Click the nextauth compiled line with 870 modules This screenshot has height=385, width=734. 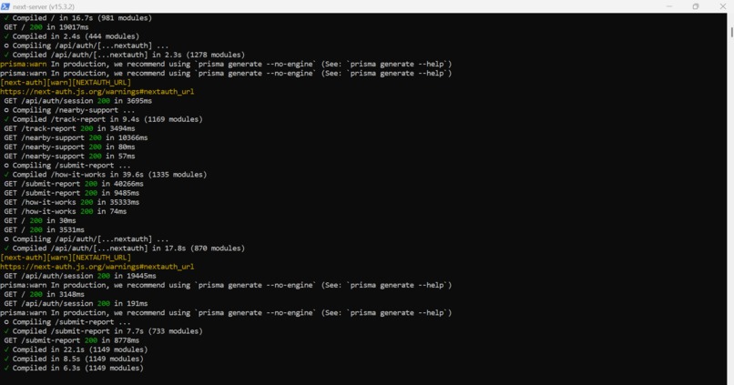pos(125,248)
